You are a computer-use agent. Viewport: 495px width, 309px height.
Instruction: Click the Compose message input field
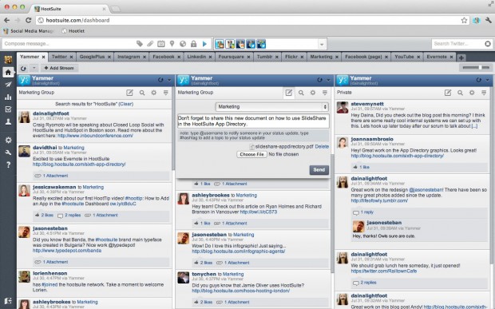point(68,44)
